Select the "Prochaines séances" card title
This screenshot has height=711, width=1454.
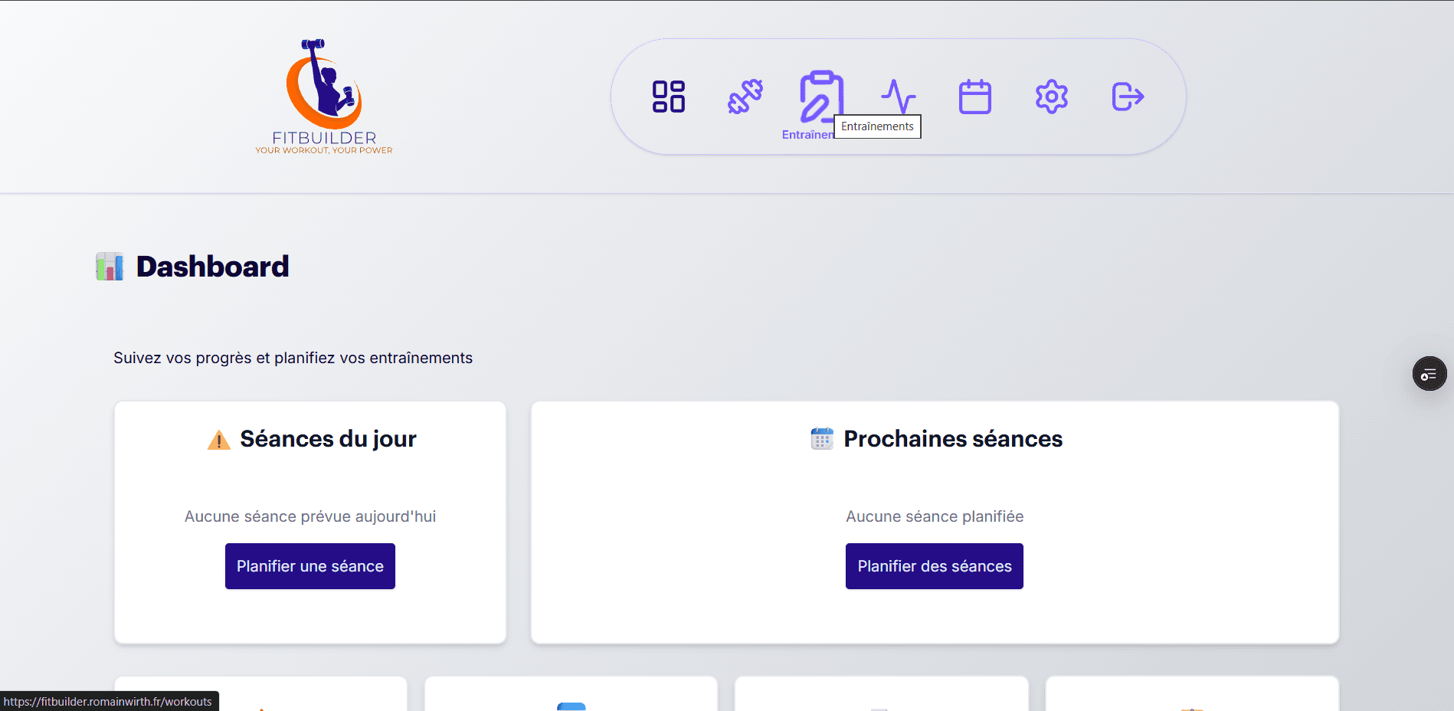click(x=953, y=439)
